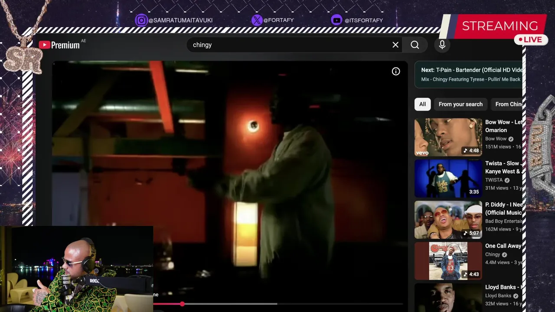Click the verified badge next to Chingy channel

coord(504,254)
